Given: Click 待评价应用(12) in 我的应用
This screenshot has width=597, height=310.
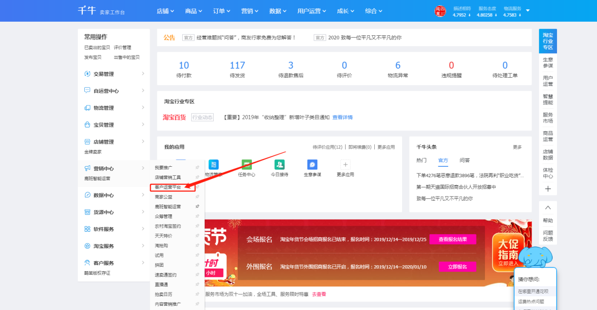Looking at the screenshot, I should pyautogui.click(x=328, y=147).
